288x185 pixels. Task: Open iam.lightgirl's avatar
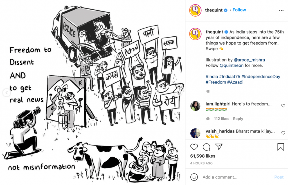click(195, 106)
